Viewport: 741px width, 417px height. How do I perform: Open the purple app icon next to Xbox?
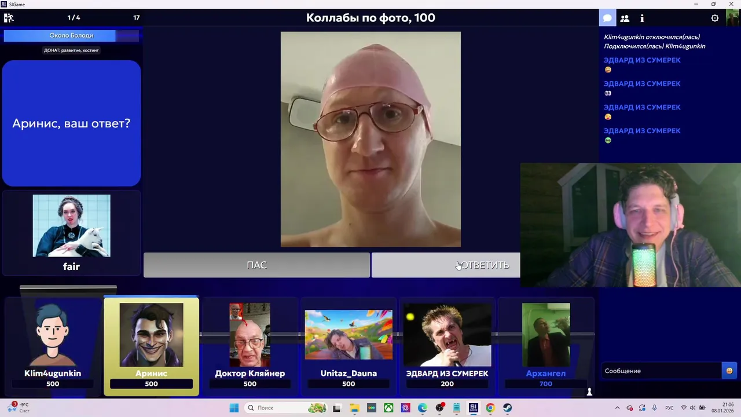point(405,408)
